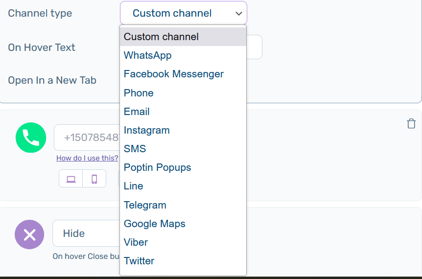Screen dimensions: 422x279
Task: Choose Viber from the list
Action: pos(183,242)
